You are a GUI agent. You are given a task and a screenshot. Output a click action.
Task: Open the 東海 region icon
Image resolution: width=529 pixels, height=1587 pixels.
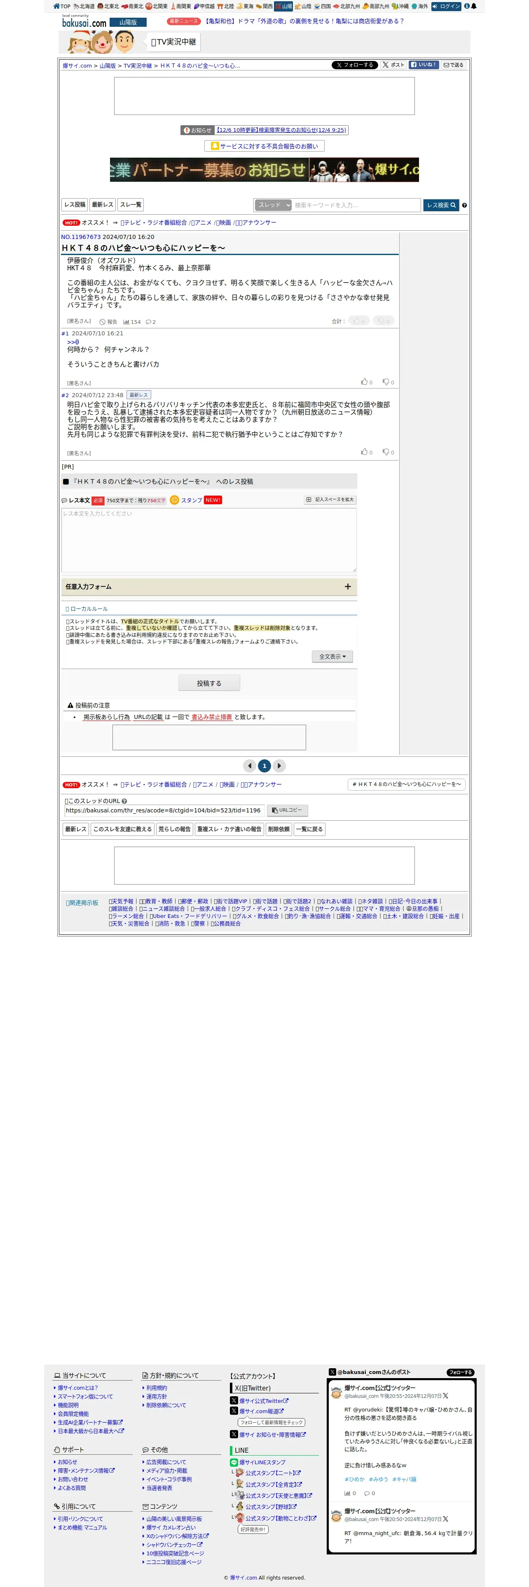pyautogui.click(x=244, y=6)
